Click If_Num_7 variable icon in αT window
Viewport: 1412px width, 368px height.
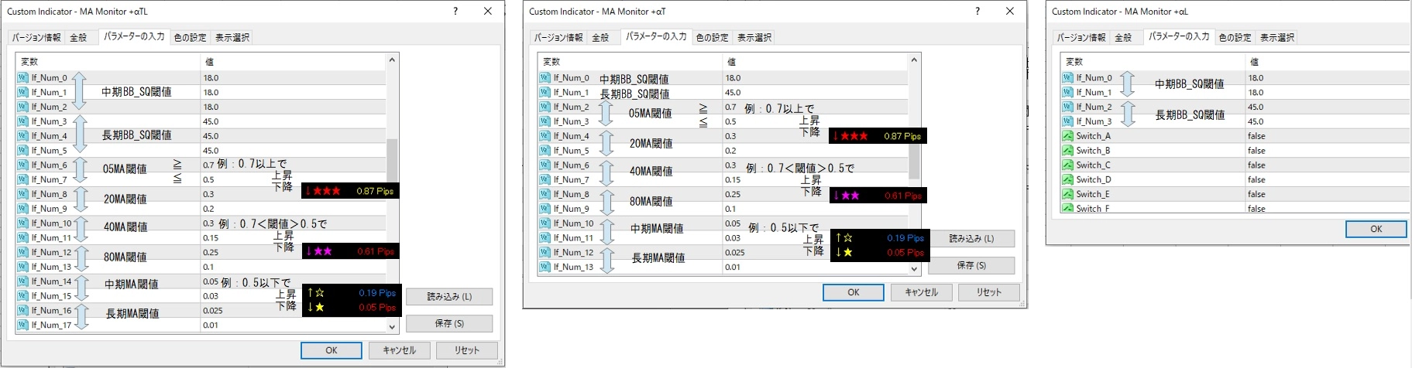pos(545,179)
